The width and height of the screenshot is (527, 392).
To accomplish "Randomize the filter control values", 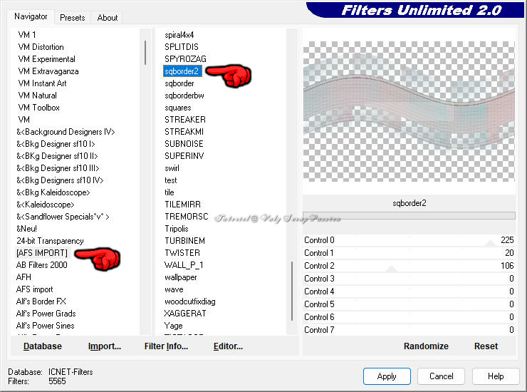I will (426, 346).
